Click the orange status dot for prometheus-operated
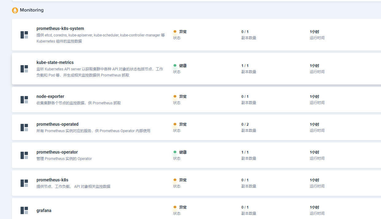 175,124
